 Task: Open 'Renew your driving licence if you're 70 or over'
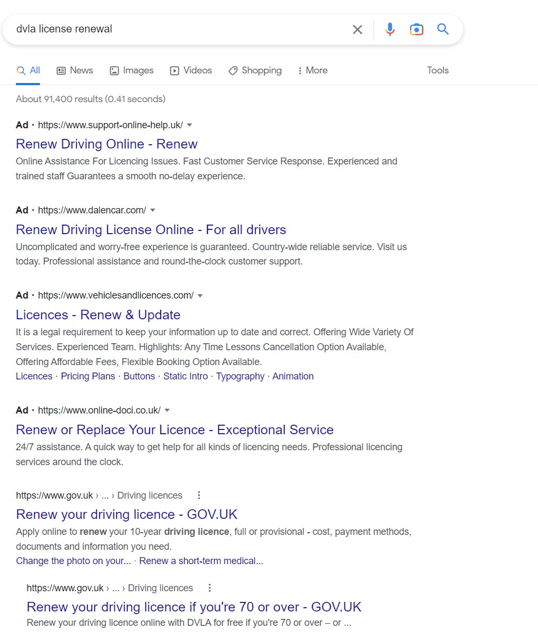point(194,607)
